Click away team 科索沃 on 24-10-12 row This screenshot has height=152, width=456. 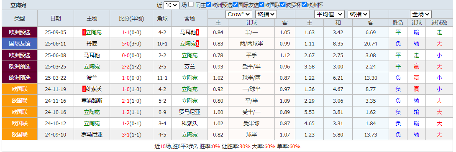point(190,124)
